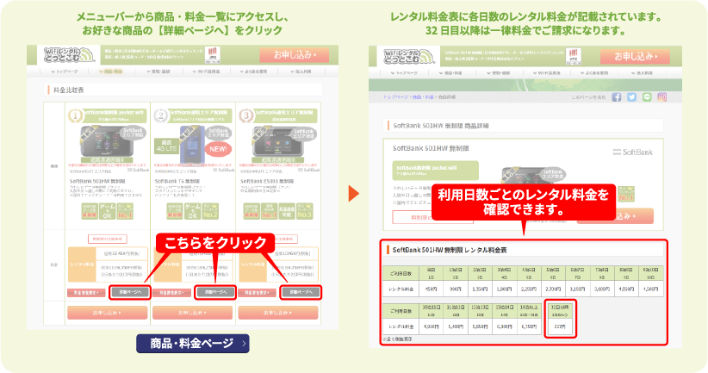Select the 450円 cell in the rental table
The height and width of the screenshot is (373, 708).
(432, 289)
